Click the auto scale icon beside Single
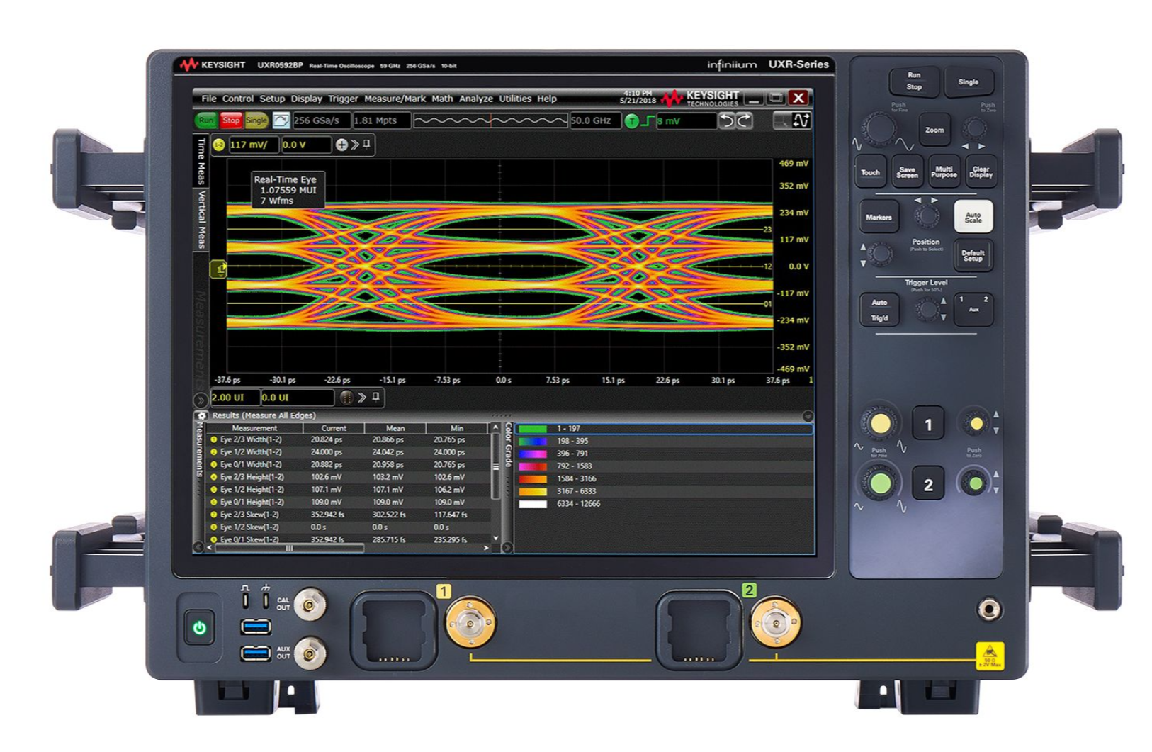The height and width of the screenshot is (752, 1152). (x=281, y=121)
